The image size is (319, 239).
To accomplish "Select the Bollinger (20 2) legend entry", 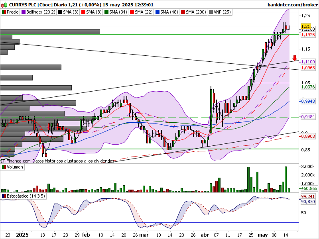I will (38, 12).
